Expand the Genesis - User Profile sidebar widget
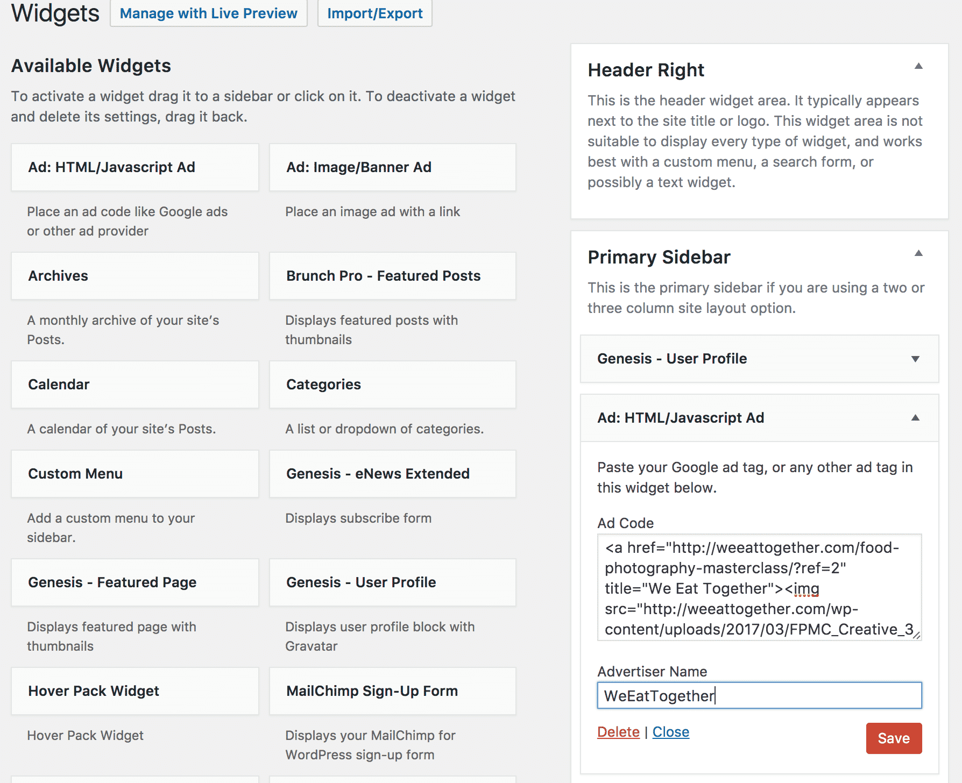 [915, 359]
